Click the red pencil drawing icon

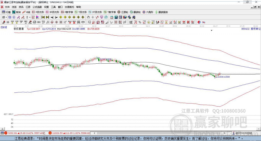pyautogui.click(x=4, y=22)
